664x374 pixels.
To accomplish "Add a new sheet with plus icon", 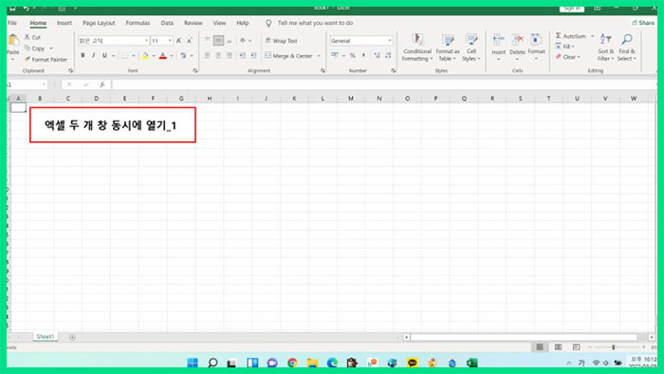I will [x=72, y=337].
